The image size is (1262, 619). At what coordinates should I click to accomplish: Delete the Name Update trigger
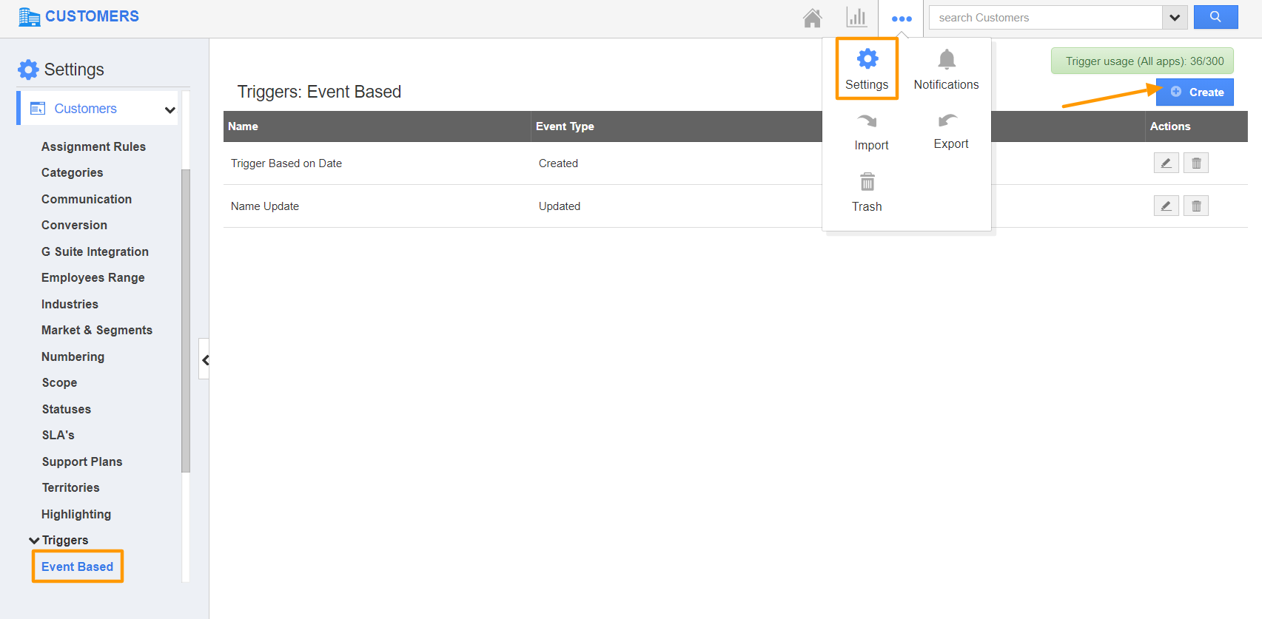pos(1196,206)
